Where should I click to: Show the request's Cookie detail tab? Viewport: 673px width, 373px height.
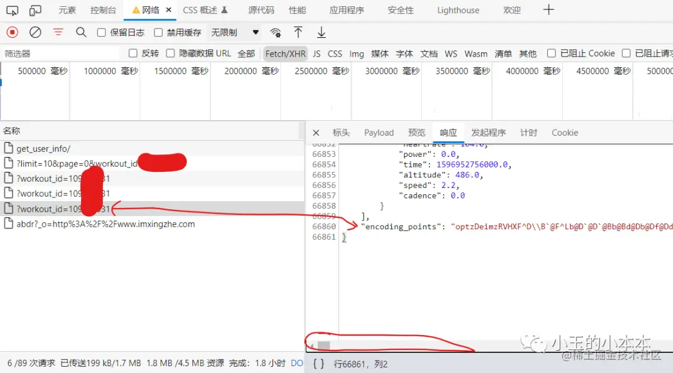tap(565, 133)
